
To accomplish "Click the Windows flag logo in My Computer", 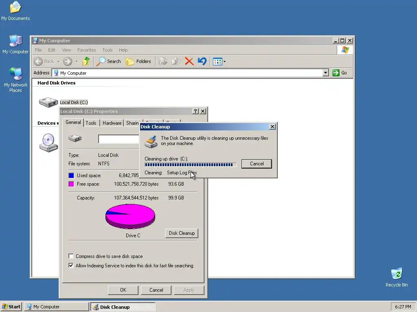I will coord(345,50).
